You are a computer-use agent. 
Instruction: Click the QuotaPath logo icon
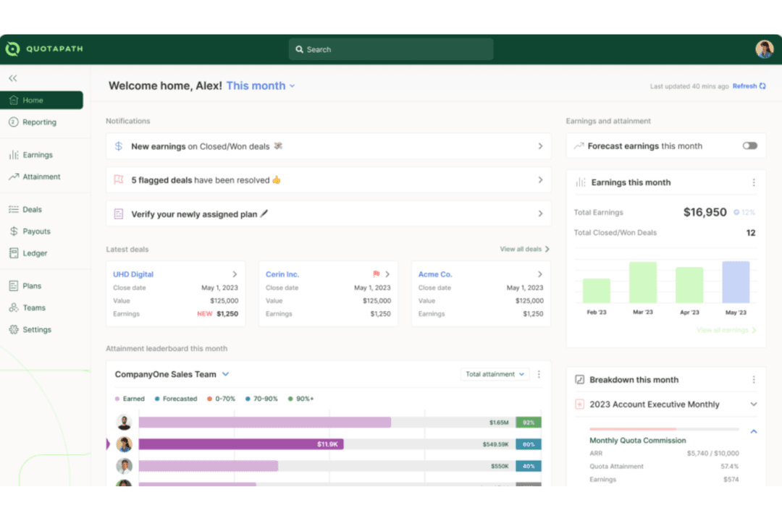point(12,49)
